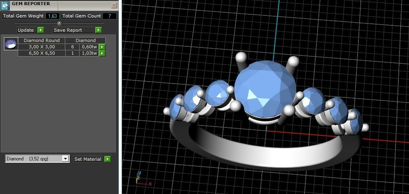
Task: Click the green arrow next to Update
Action: pyautogui.click(x=40, y=30)
